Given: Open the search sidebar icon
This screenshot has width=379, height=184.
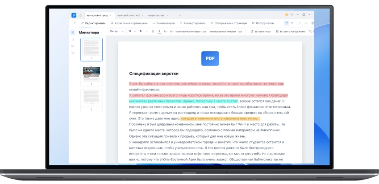Looking at the screenshot, I should point(73,53).
